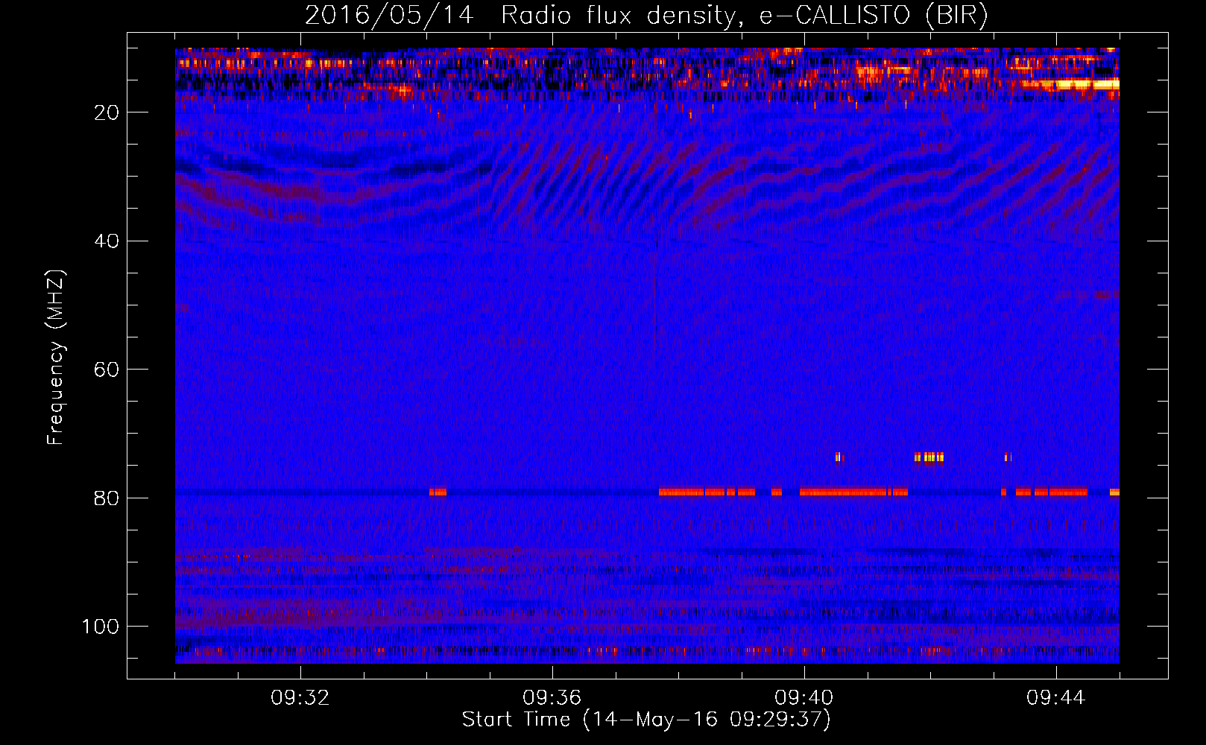Click the 'Frequency (MHZ)' axis label
Viewport: 1206px width, 745px height.
tap(56, 358)
